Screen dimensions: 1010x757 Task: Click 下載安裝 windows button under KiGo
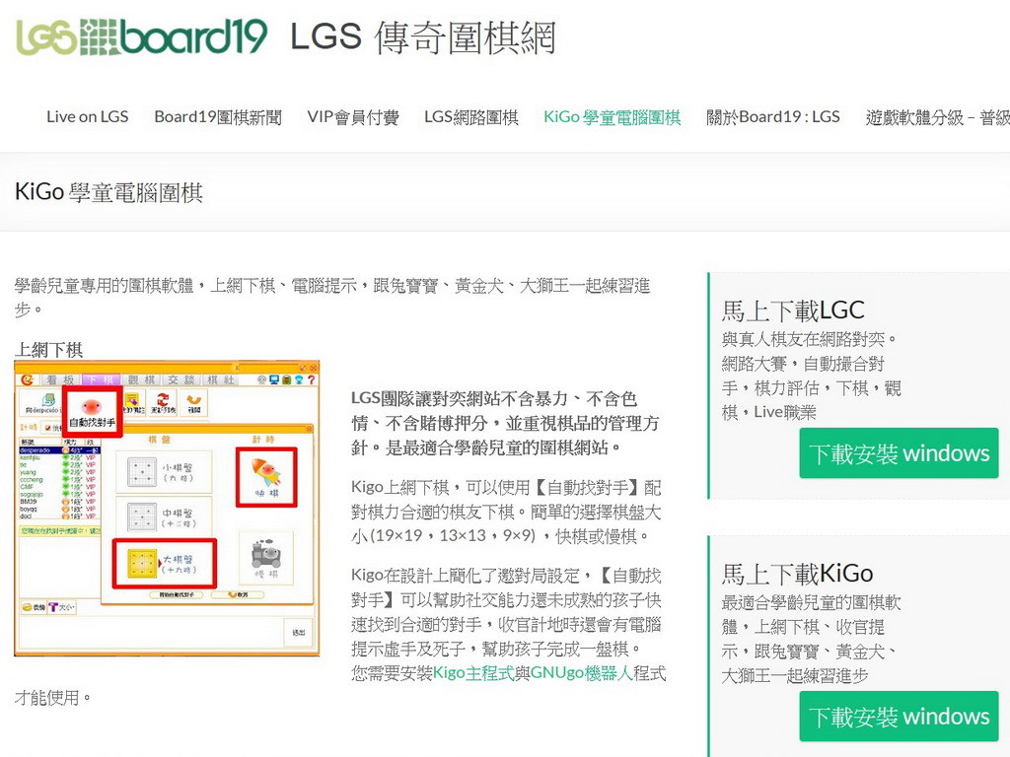899,716
